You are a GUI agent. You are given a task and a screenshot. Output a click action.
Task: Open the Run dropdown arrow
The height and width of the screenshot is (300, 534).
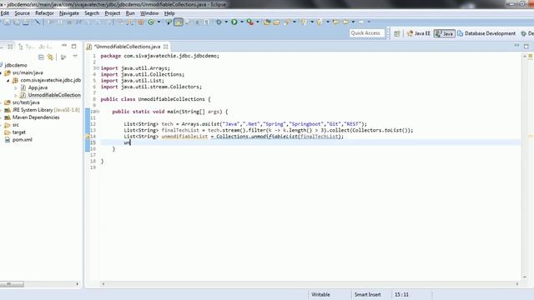241,22
